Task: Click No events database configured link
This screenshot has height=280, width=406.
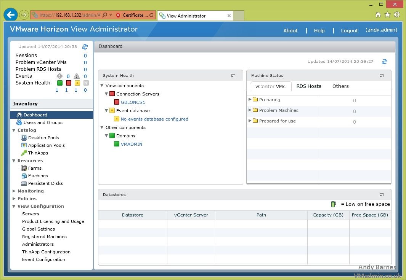Action: pos(154,119)
